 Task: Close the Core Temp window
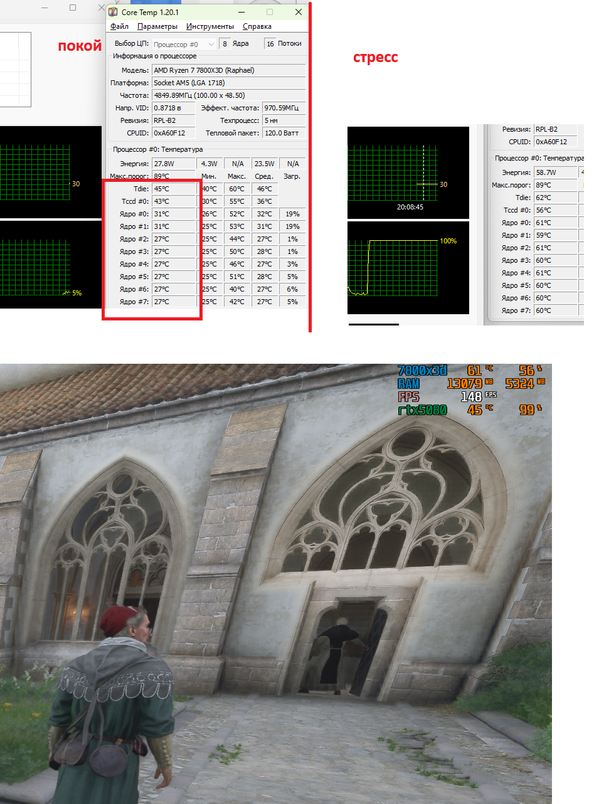tap(299, 12)
